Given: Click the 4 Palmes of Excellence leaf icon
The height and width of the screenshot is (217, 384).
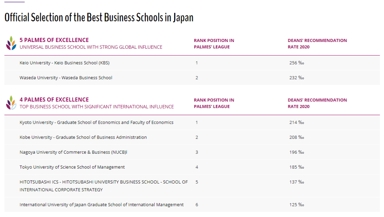Looking at the screenshot, I should [x=11, y=102].
